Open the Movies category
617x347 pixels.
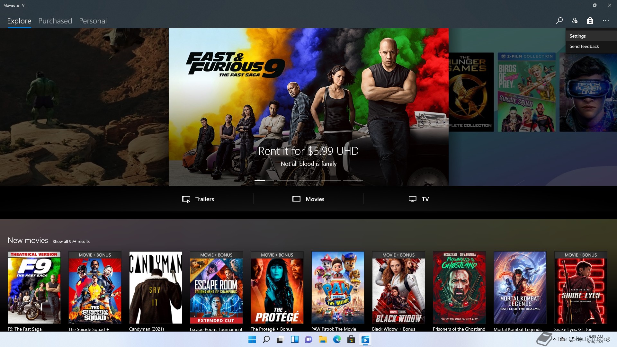coord(308,199)
